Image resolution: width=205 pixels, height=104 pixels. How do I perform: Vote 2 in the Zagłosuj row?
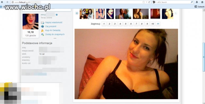click(109, 24)
